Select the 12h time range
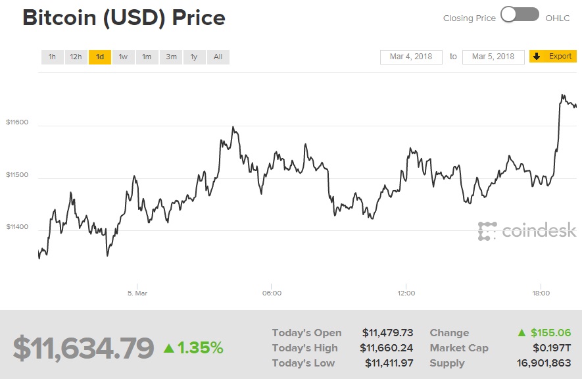The image size is (582, 379). coord(76,57)
